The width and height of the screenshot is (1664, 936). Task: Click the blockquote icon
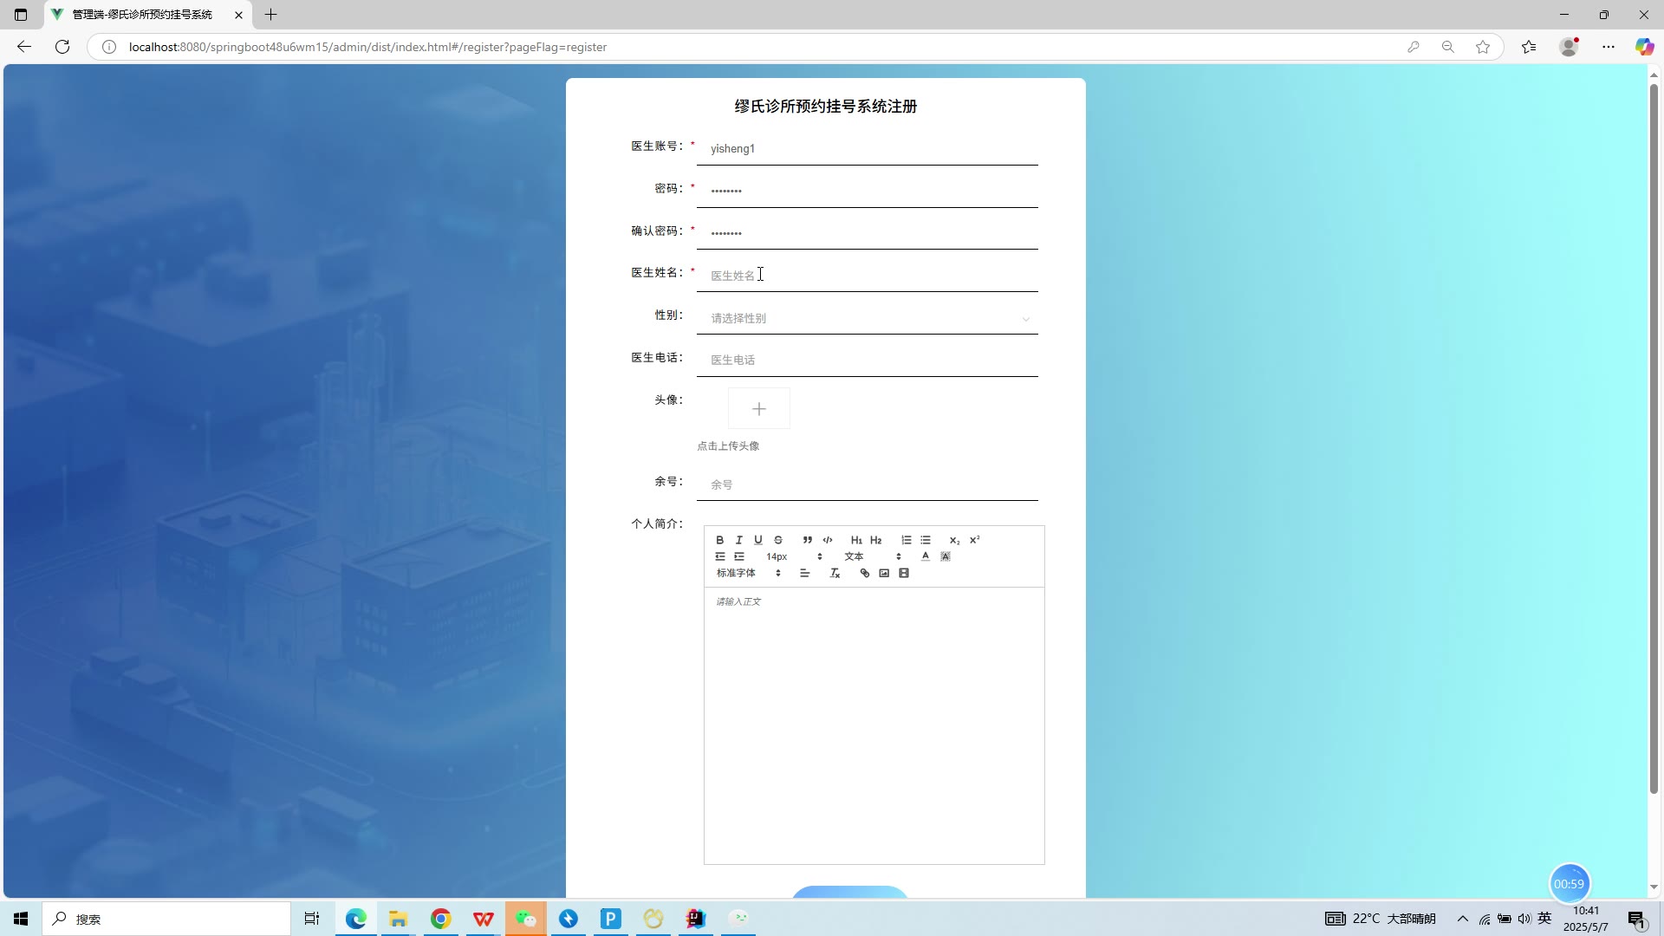(807, 540)
